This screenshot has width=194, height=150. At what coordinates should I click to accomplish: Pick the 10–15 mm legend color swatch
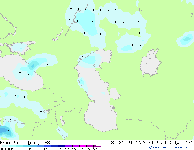tap(40, 146)
